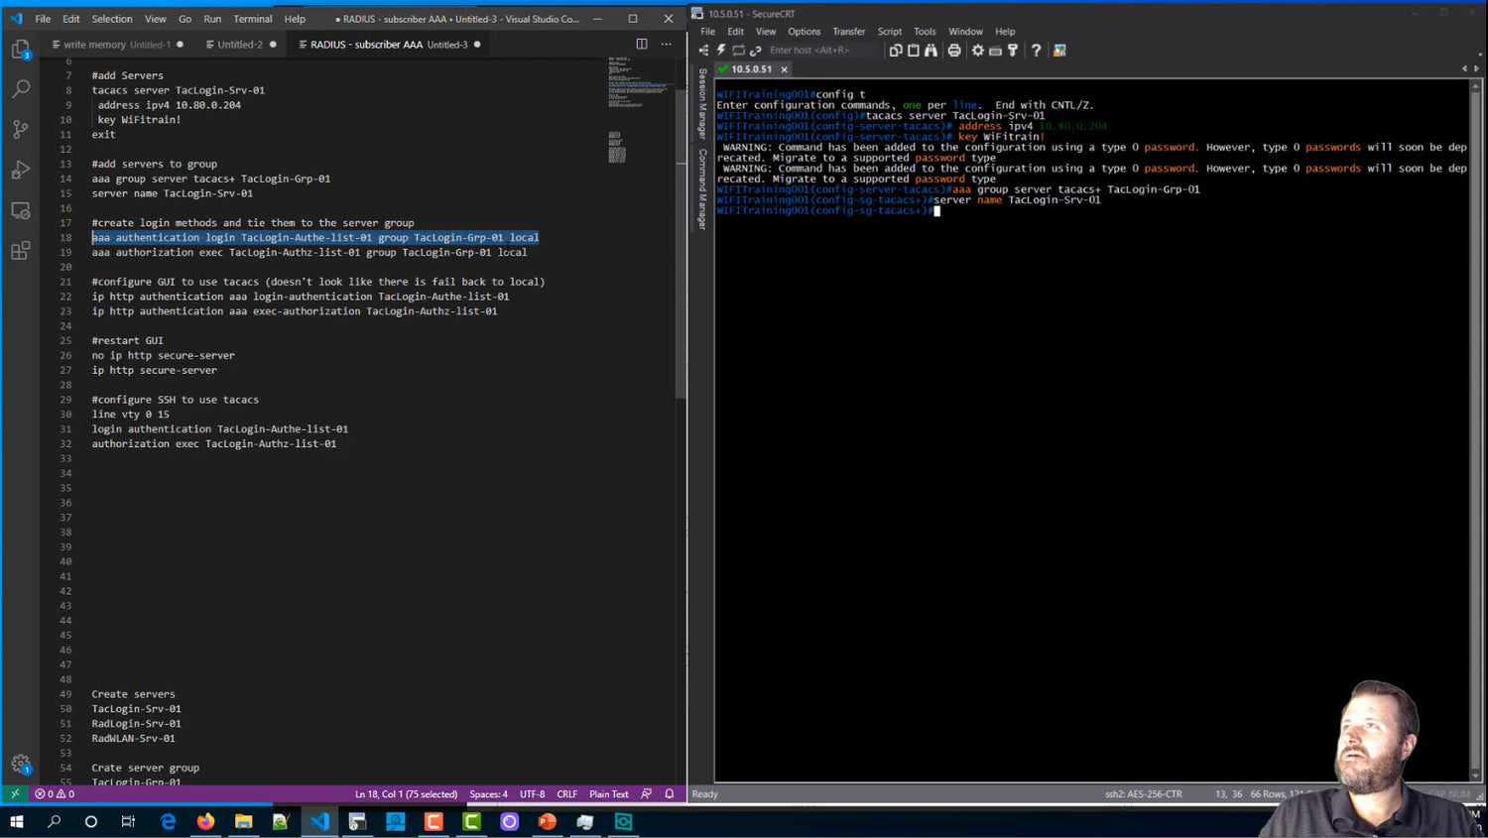Screen dimensions: 1488x838
Task: Click the Public Key key icon in SecureCRT
Action: coord(1013,51)
